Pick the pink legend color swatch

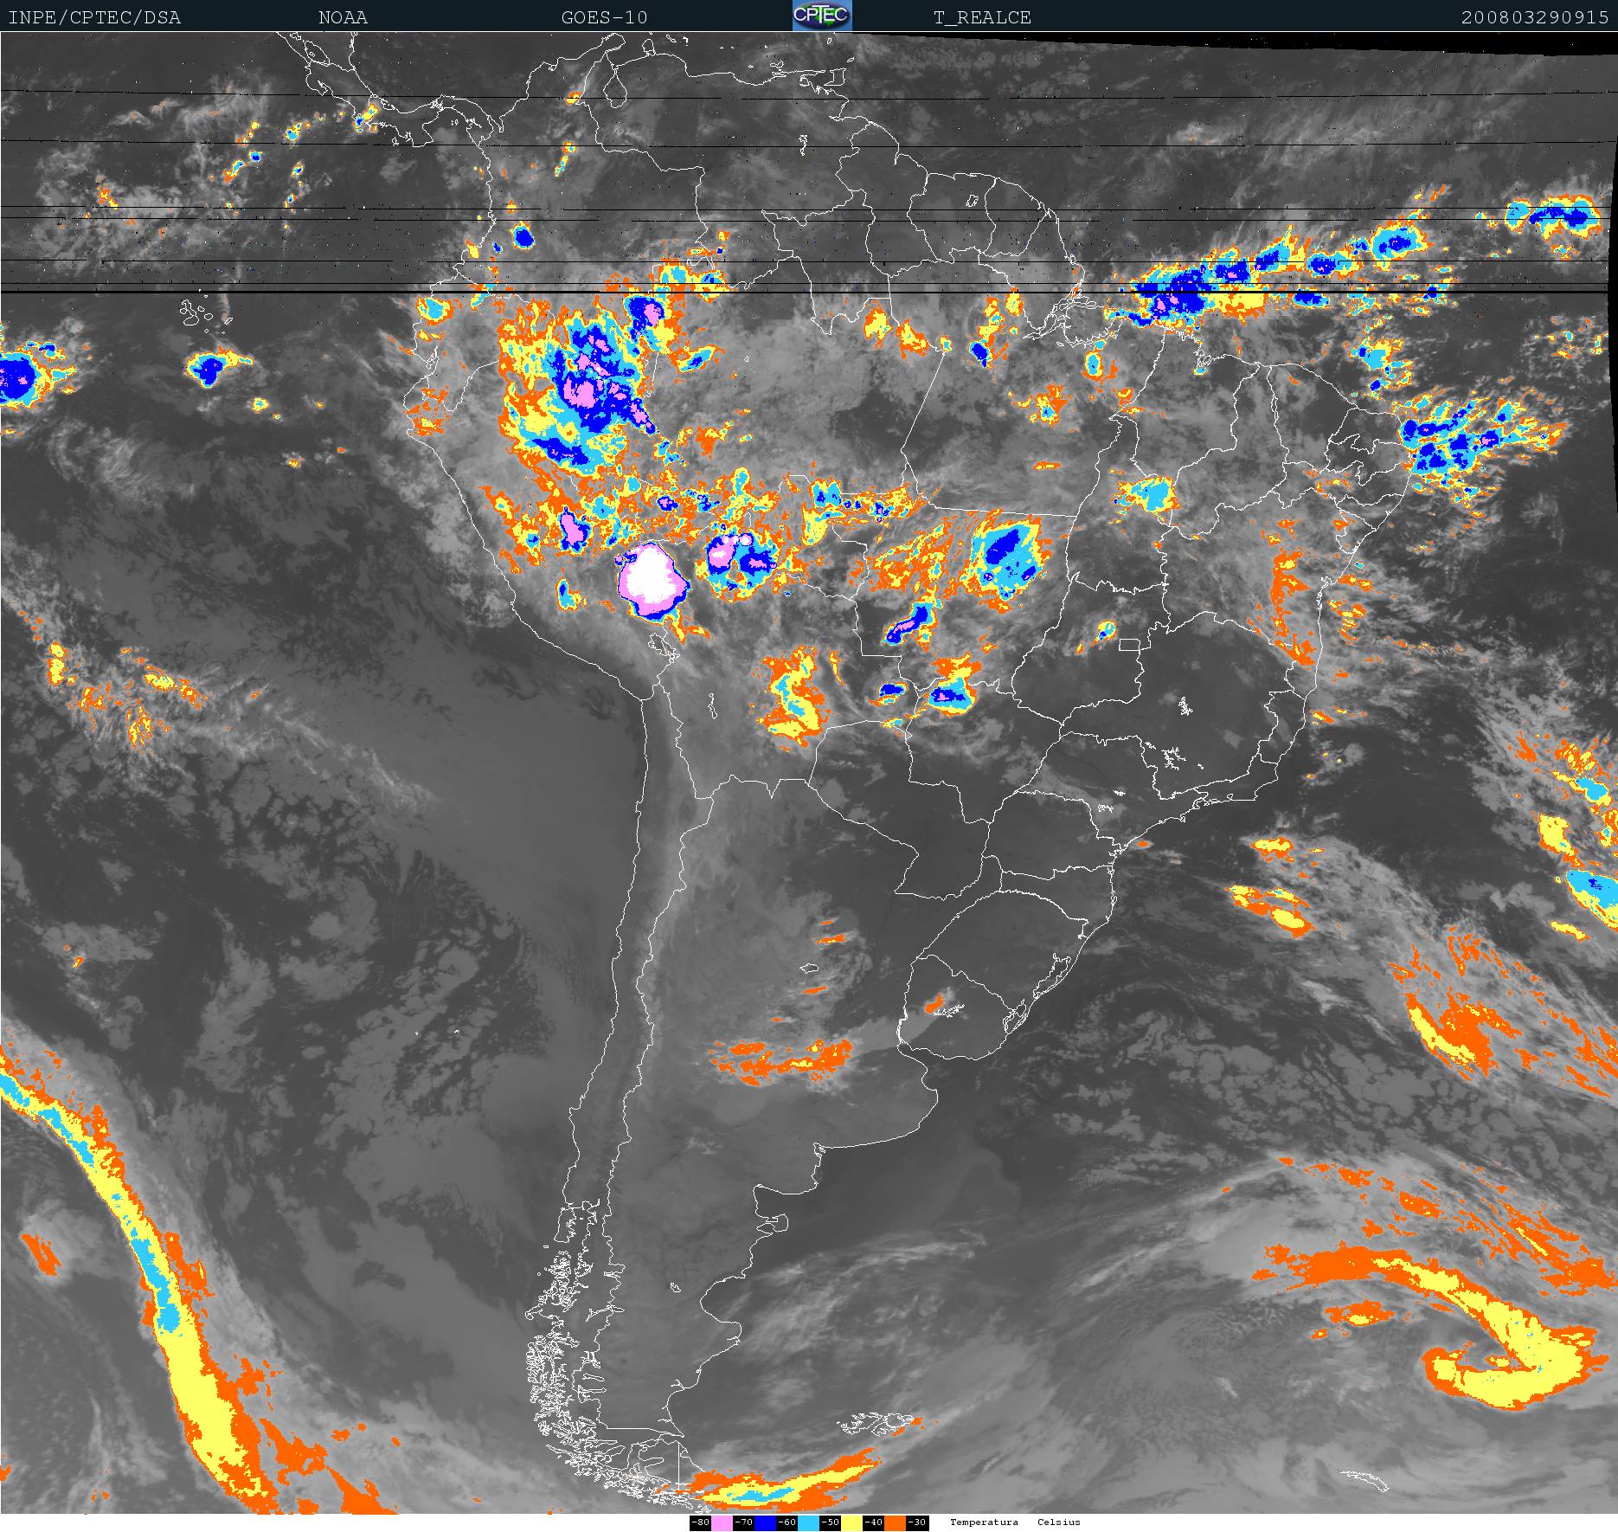(722, 1522)
